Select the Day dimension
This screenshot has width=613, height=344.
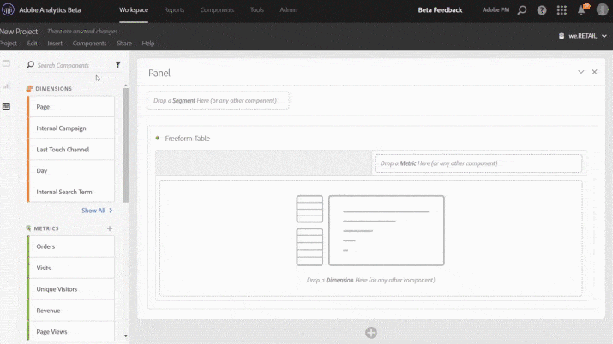pos(71,170)
